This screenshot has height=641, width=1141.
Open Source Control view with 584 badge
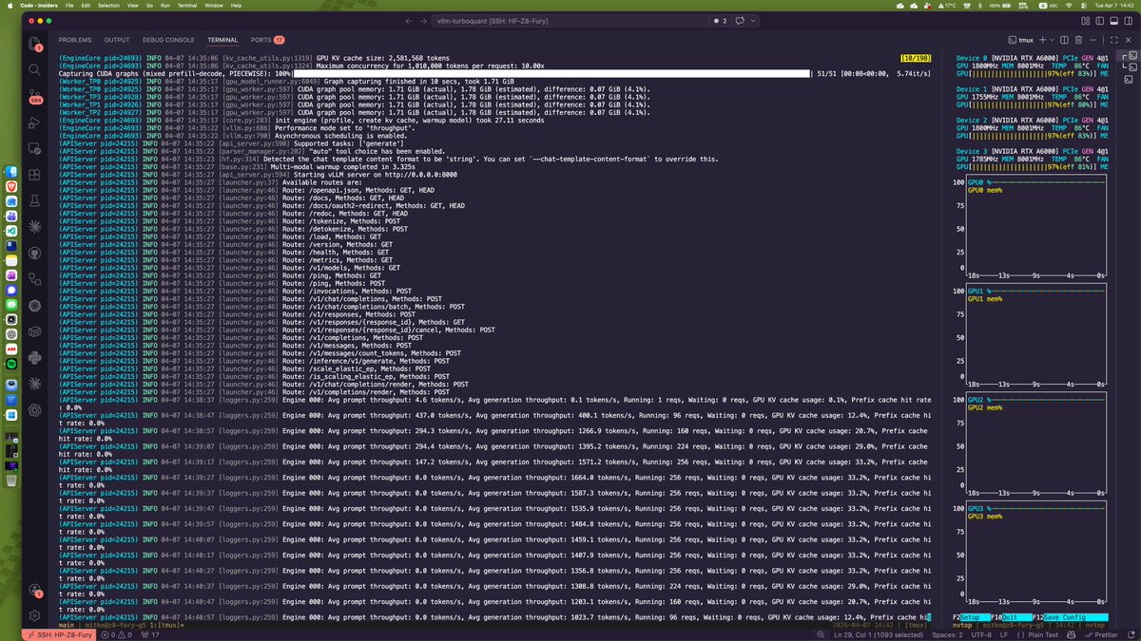[x=35, y=94]
